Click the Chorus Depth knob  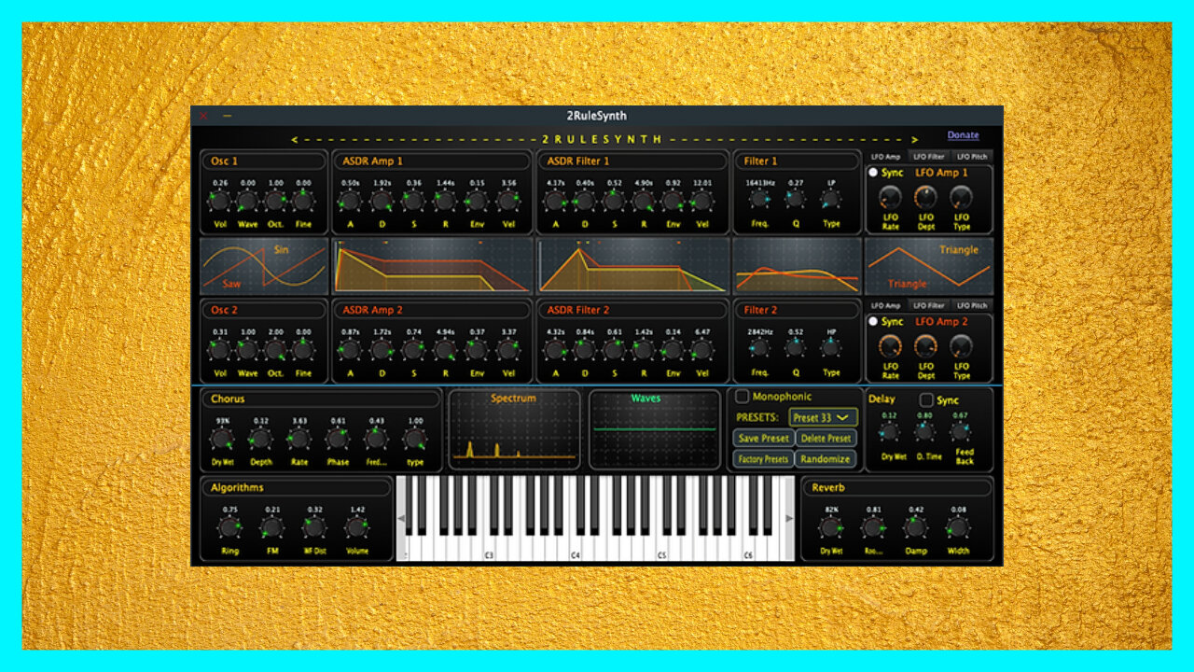click(260, 439)
